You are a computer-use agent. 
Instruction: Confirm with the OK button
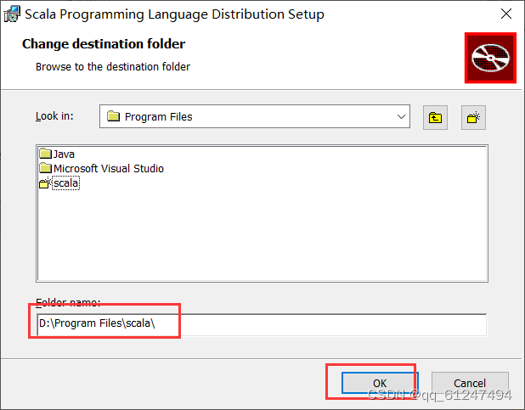[380, 383]
